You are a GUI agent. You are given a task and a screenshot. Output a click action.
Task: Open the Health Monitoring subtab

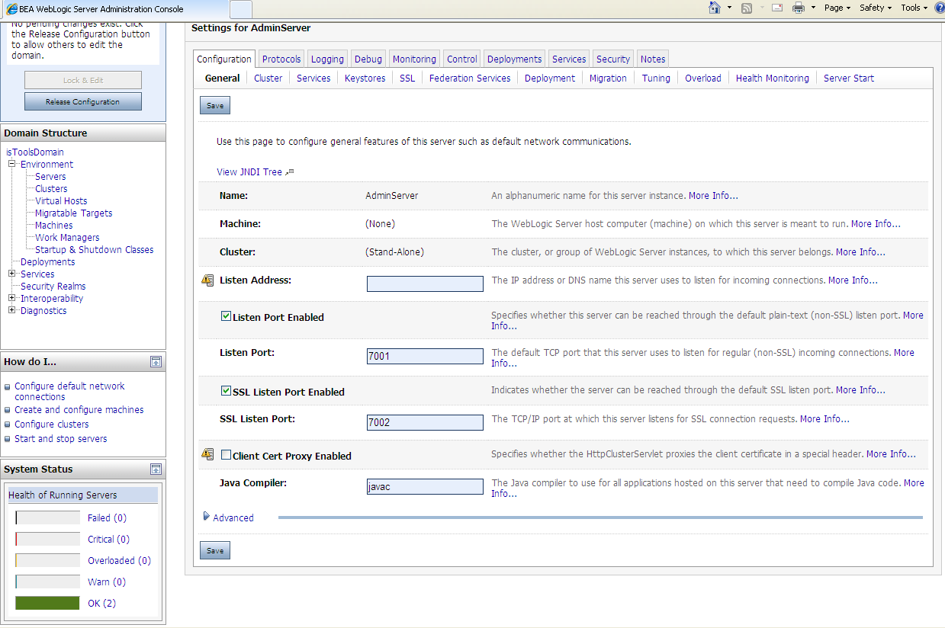click(773, 78)
